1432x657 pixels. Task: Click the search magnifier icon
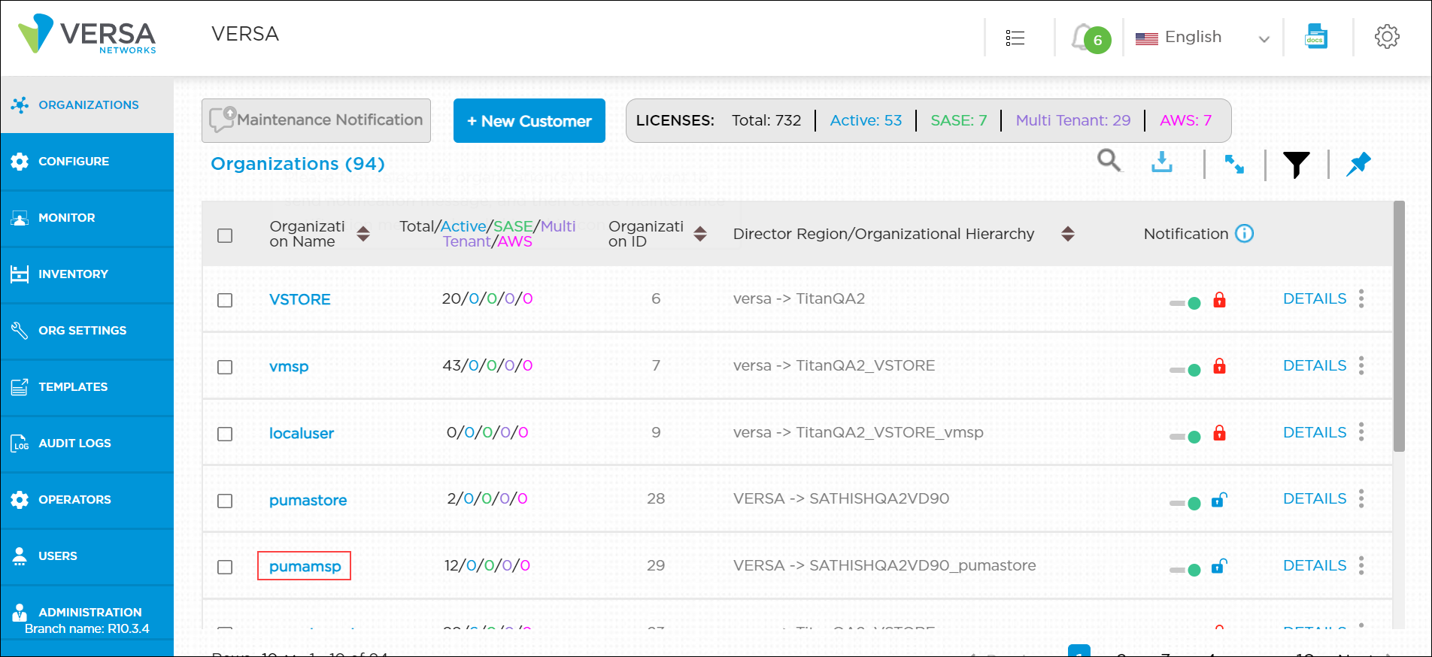[1109, 161]
